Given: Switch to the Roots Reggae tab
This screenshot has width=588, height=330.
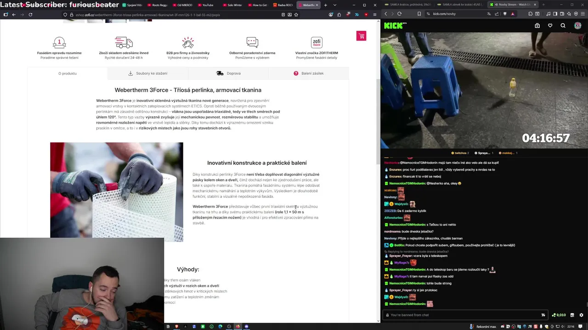Looking at the screenshot, I should (157, 5).
